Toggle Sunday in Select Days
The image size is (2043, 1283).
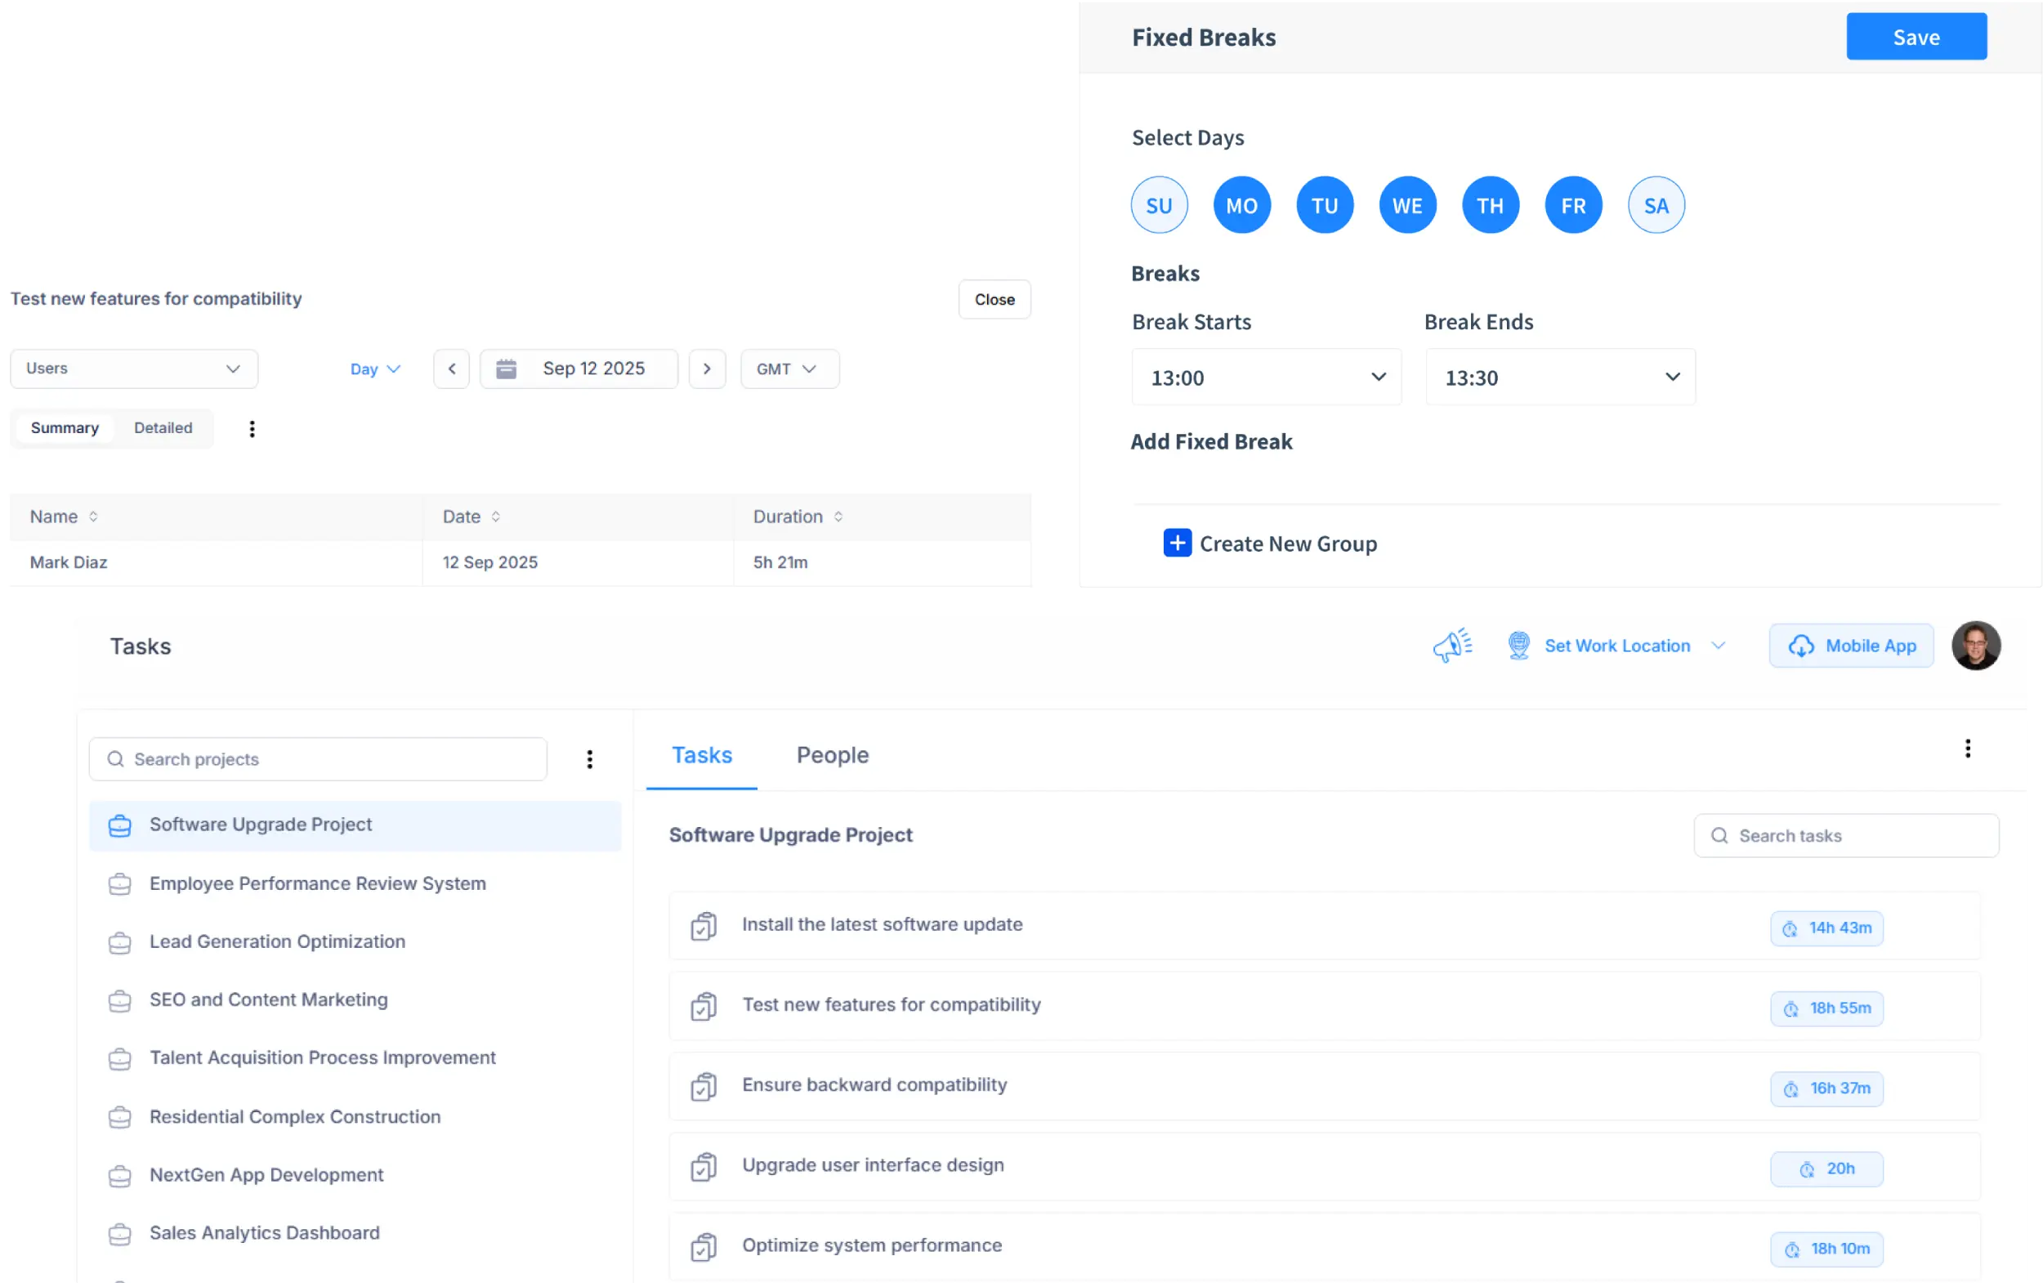pos(1159,204)
